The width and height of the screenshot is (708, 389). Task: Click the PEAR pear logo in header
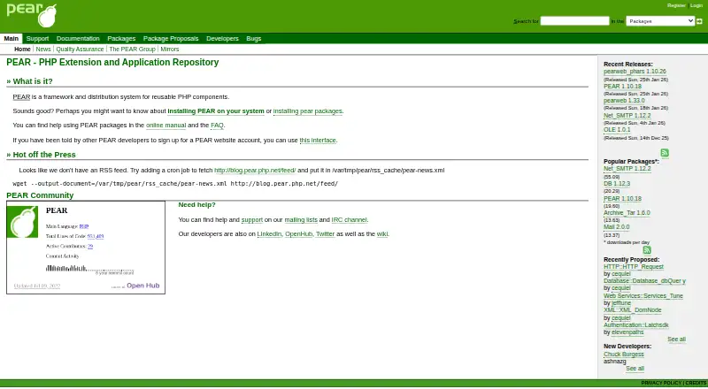pos(32,15)
